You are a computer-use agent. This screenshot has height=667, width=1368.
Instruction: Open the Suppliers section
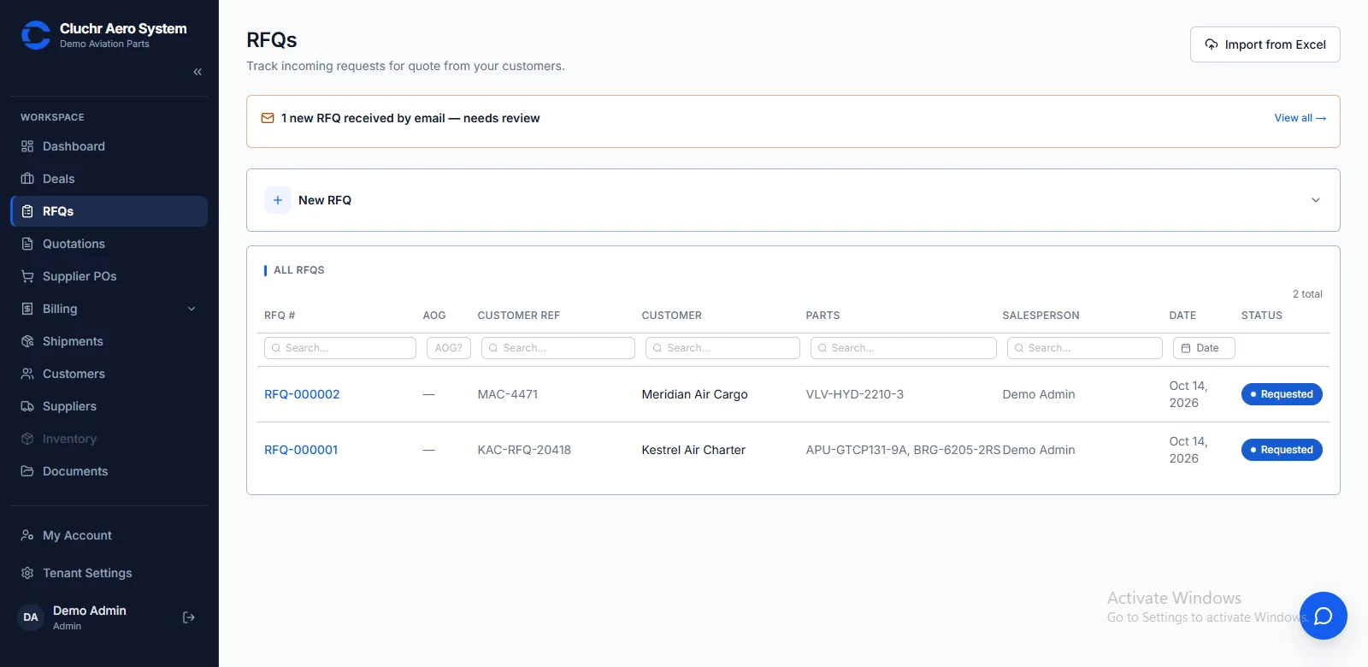pyautogui.click(x=109, y=406)
